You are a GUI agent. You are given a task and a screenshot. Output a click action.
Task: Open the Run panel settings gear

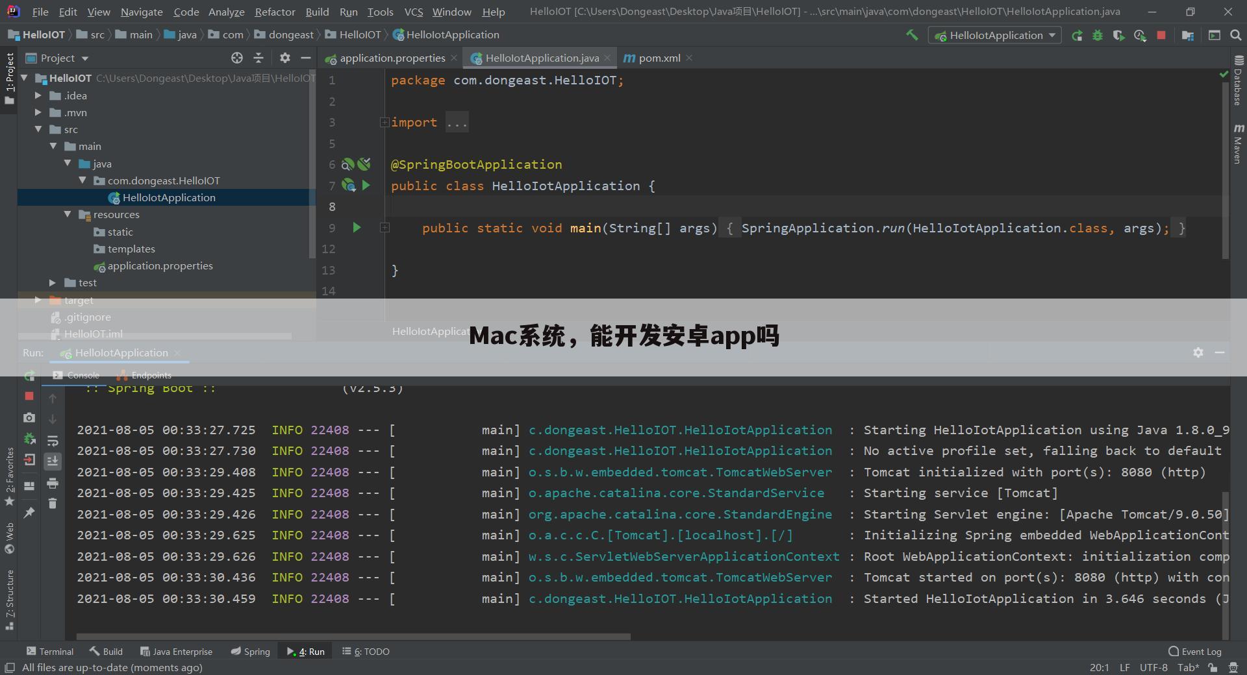[1198, 352]
